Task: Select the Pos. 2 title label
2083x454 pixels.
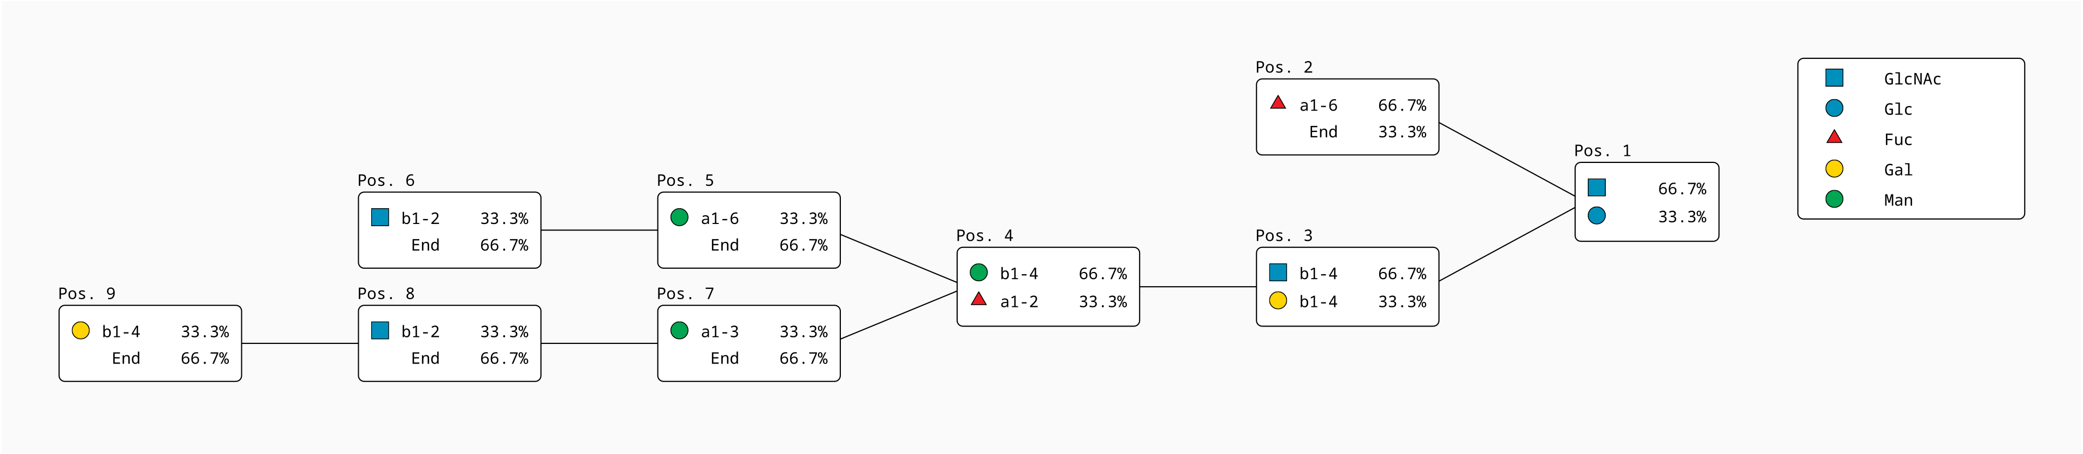Action: (1283, 67)
